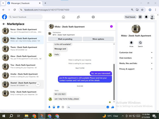Expand Privacy & support section

click(136, 69)
